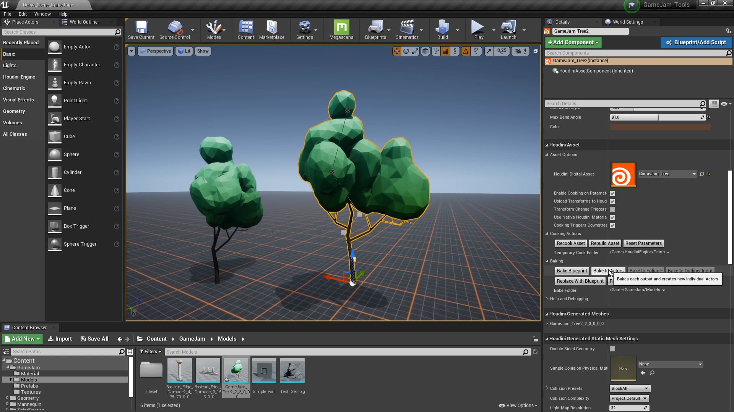The width and height of the screenshot is (734, 412).
Task: Toggle Cooking Triggers Downstream checkbox
Action: coord(612,225)
